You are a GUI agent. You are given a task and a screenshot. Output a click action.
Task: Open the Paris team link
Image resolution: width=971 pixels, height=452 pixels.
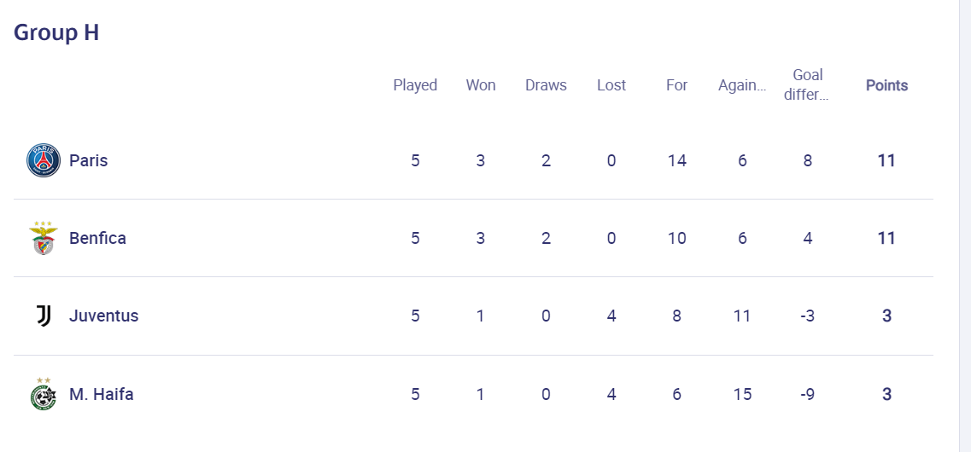(89, 161)
